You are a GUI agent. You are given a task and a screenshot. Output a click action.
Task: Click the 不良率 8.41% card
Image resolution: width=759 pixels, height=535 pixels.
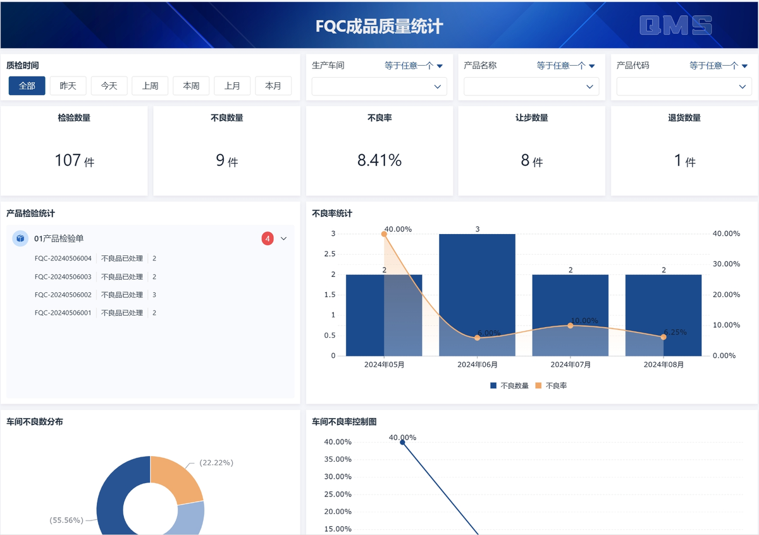pyautogui.click(x=379, y=151)
